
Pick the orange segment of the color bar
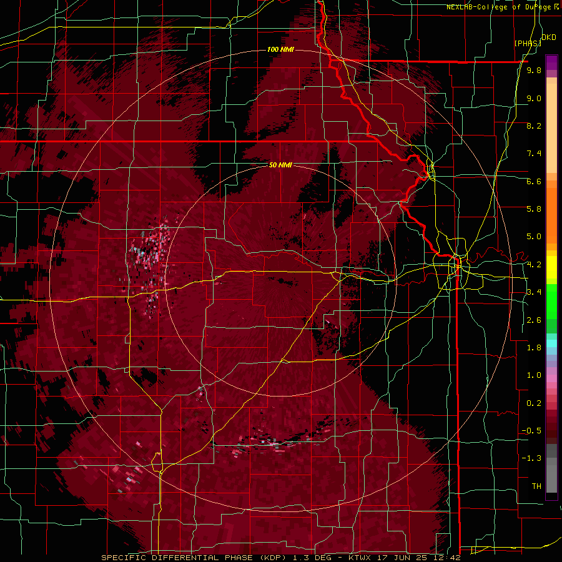551,215
